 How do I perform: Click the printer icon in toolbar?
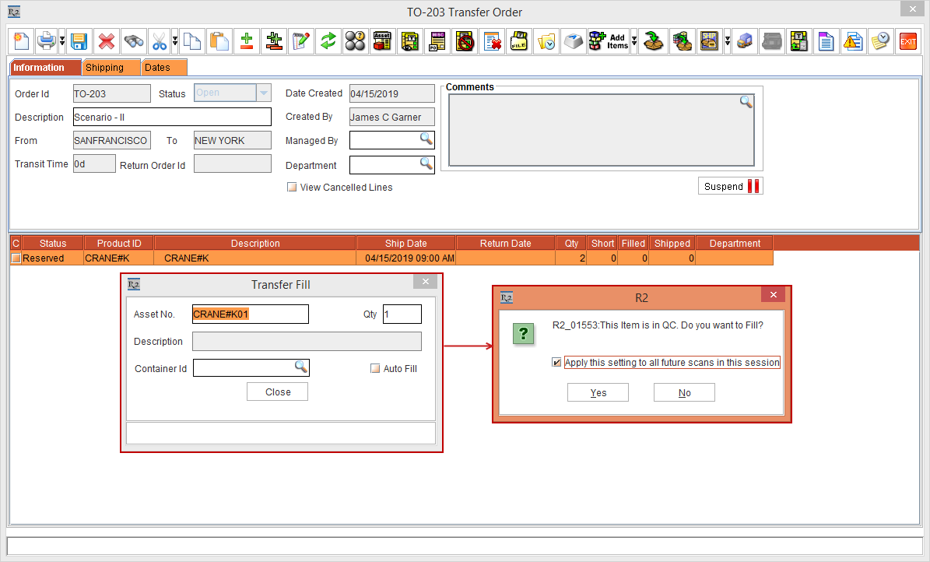[x=47, y=41]
